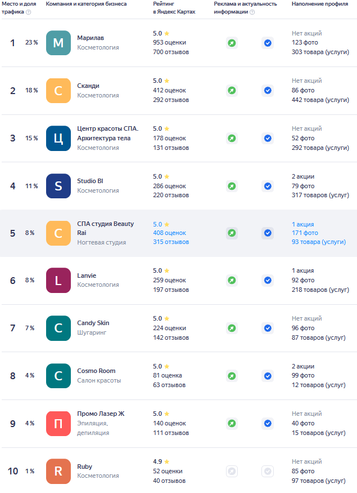Open the traffic share help icon in header
The image size is (357, 493).
(29, 12)
